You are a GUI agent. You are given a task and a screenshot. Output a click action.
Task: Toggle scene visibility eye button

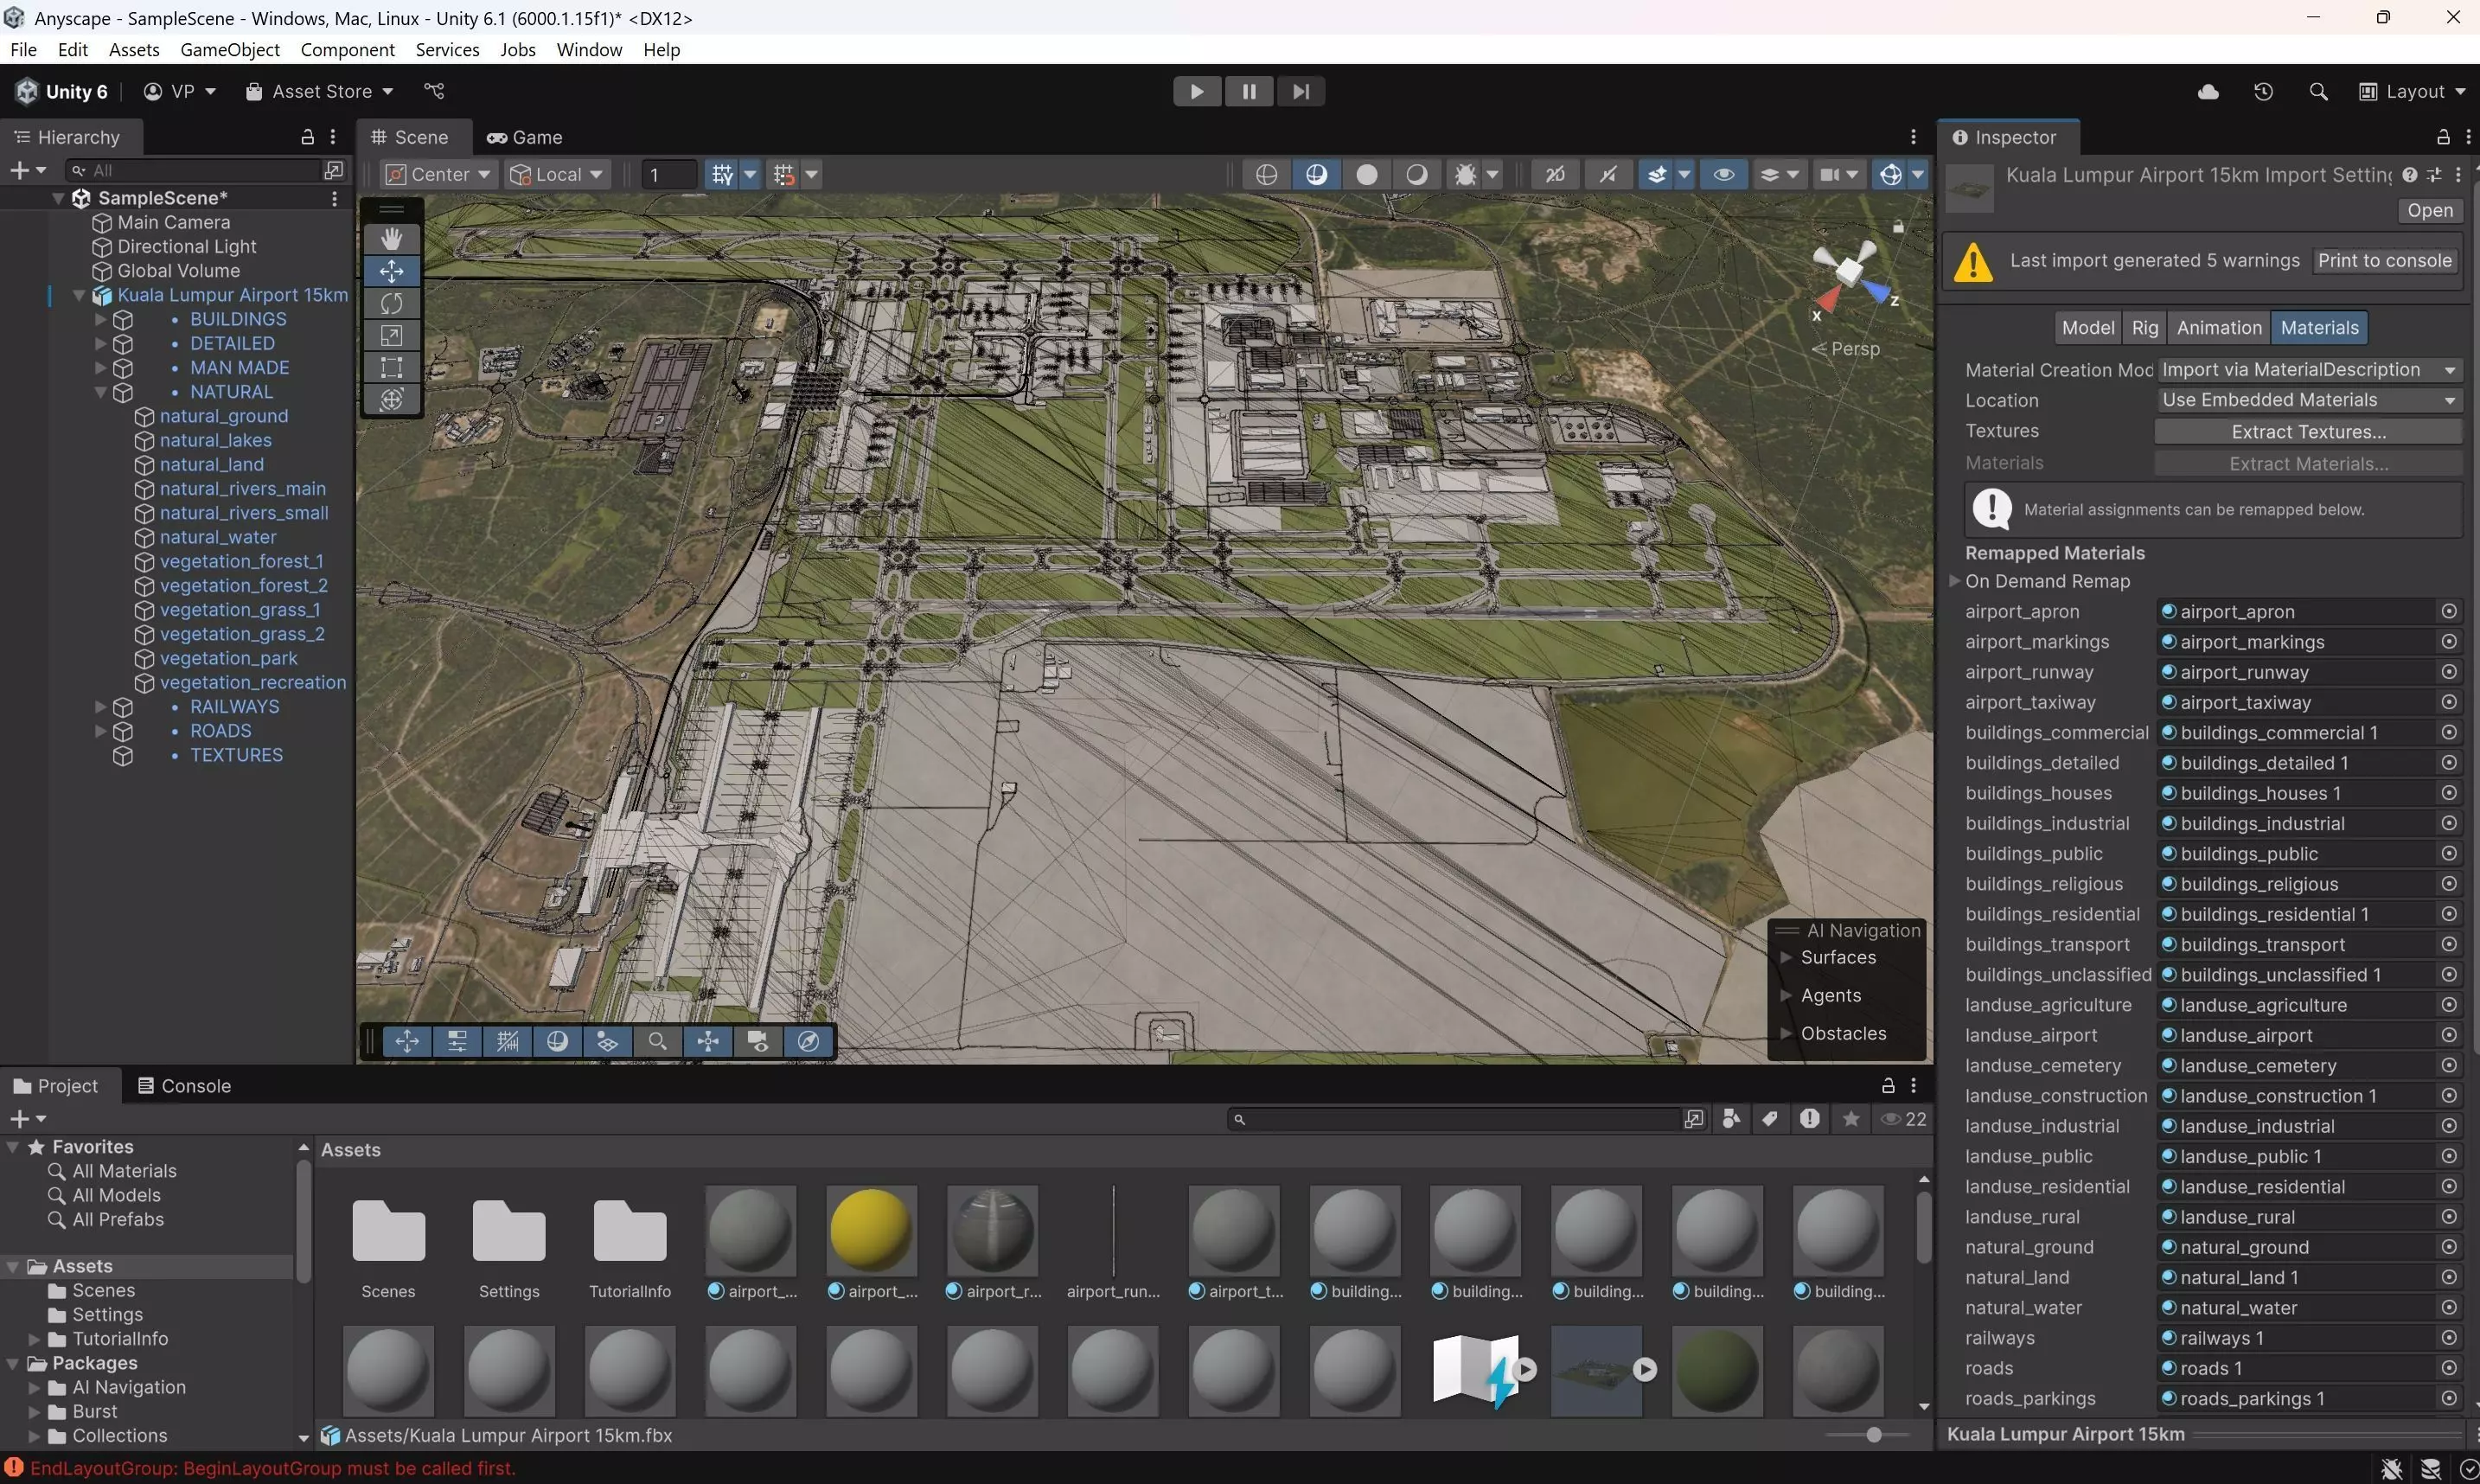point(1723,175)
